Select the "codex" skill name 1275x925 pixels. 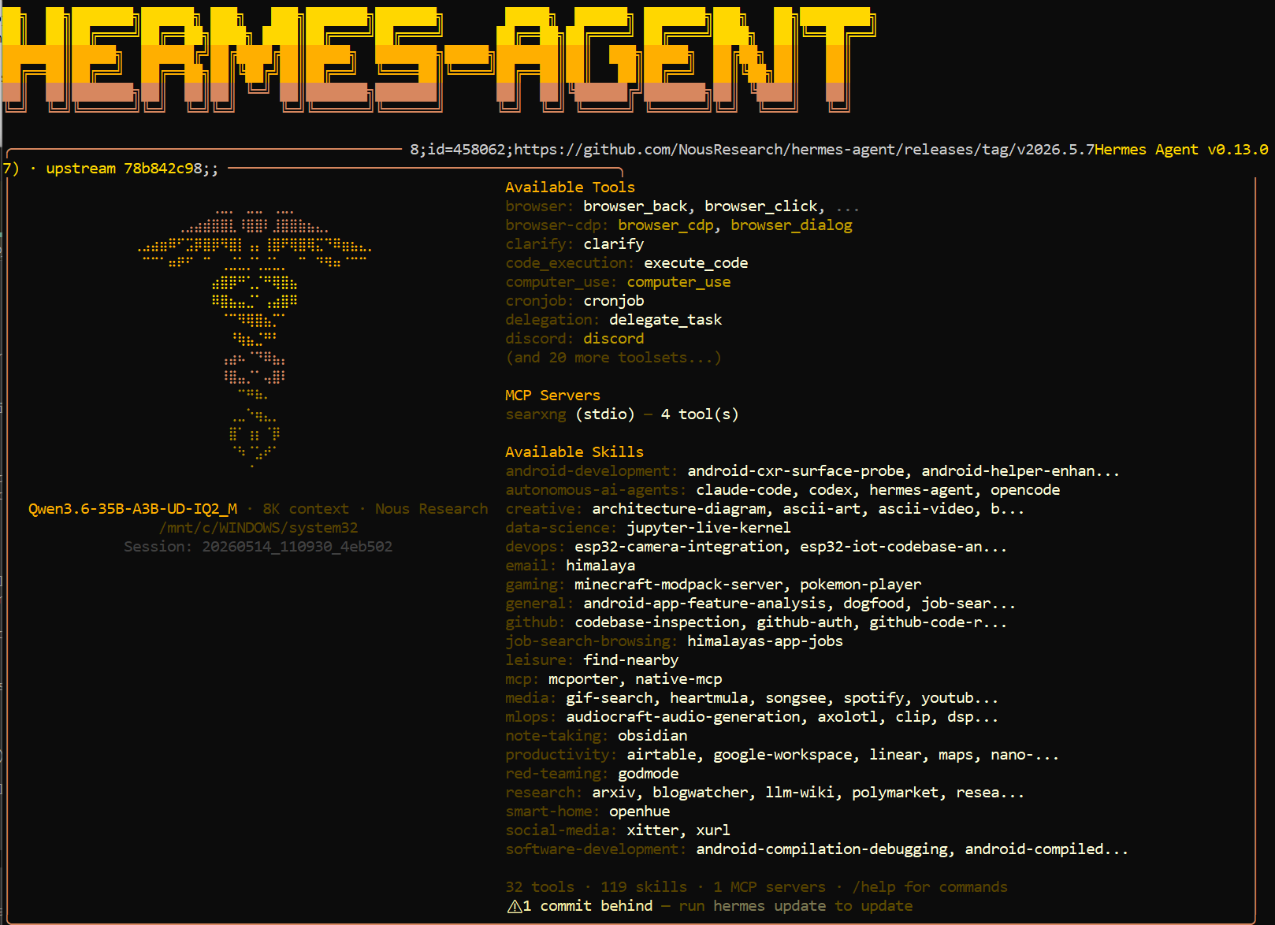tap(831, 490)
